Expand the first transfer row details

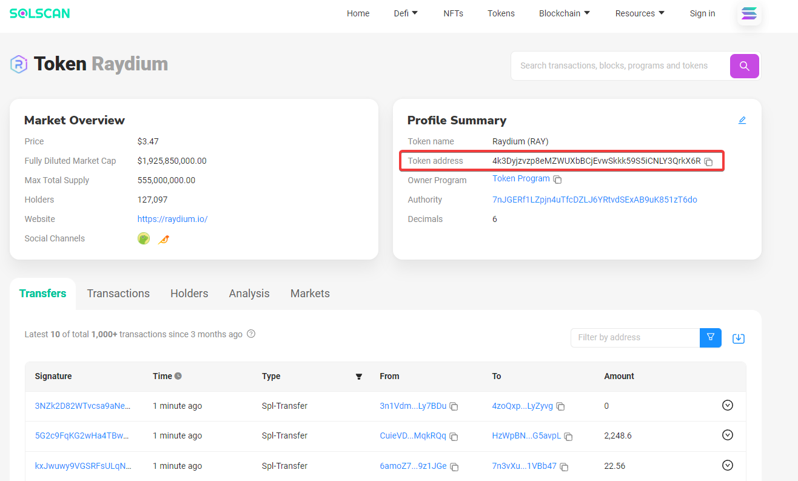click(728, 405)
